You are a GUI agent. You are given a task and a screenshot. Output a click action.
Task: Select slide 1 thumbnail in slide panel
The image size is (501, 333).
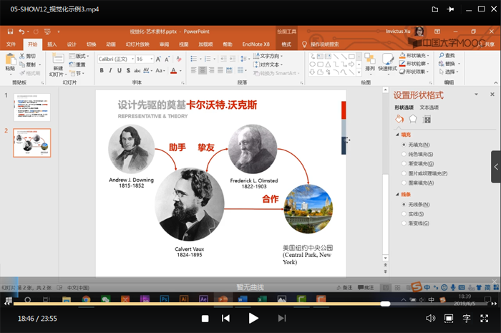point(31,107)
